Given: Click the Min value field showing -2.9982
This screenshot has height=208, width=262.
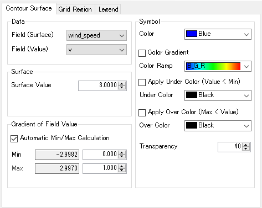Looking at the screenshot, I should [57, 154].
